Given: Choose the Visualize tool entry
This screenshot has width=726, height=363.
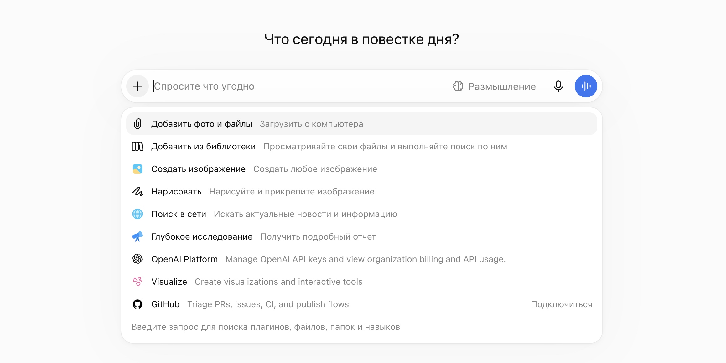Looking at the screenshot, I should (x=361, y=282).
